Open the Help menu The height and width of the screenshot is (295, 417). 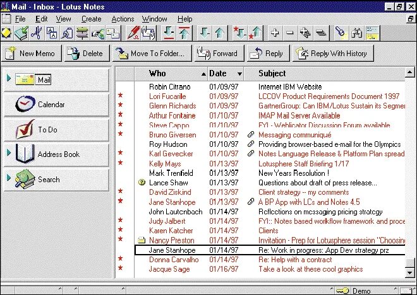point(185,19)
